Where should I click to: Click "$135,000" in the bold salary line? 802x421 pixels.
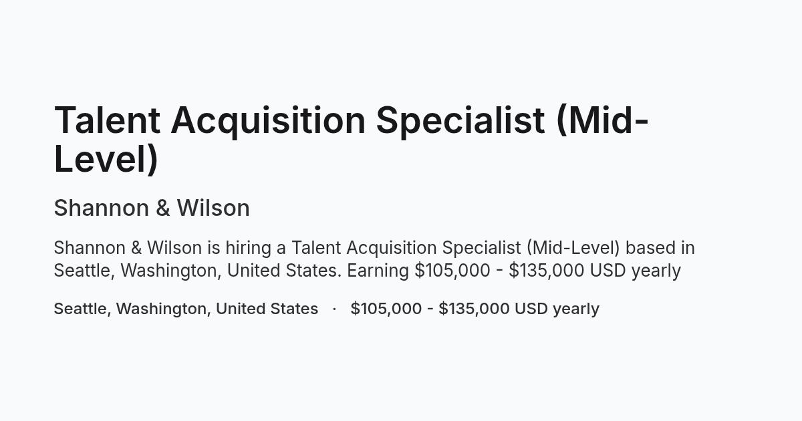[x=474, y=309]
